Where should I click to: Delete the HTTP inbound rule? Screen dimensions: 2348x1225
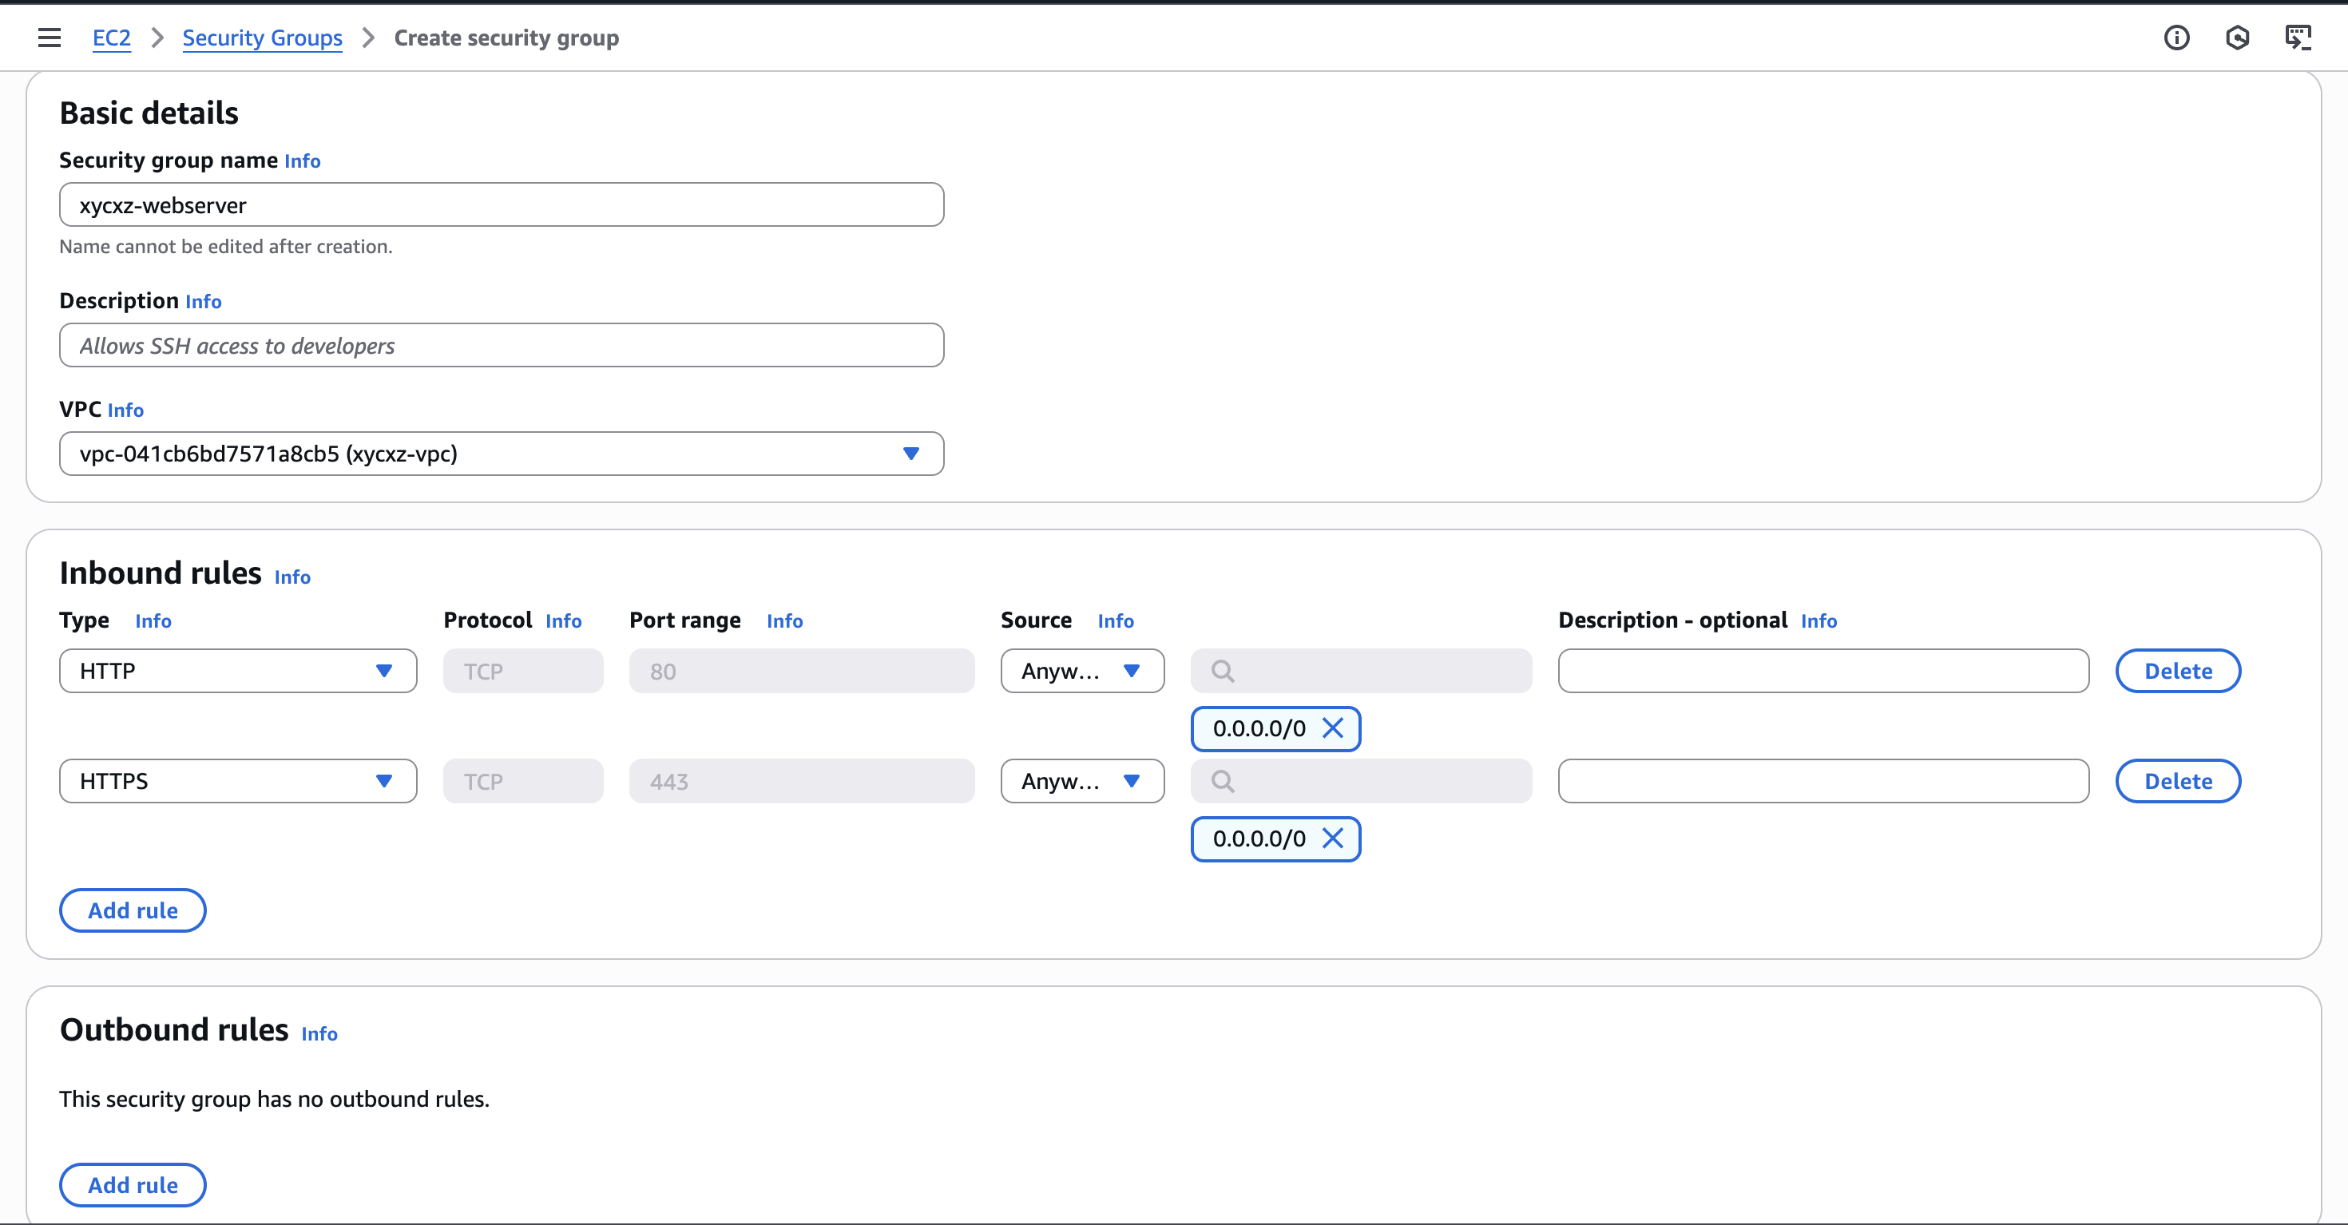pyautogui.click(x=2178, y=671)
